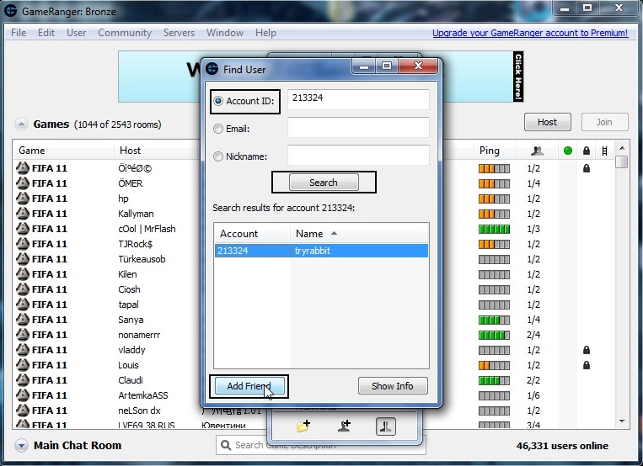
Task: Select the Nickname radio button
Action: point(218,156)
